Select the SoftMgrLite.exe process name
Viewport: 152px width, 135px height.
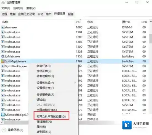point(15,61)
